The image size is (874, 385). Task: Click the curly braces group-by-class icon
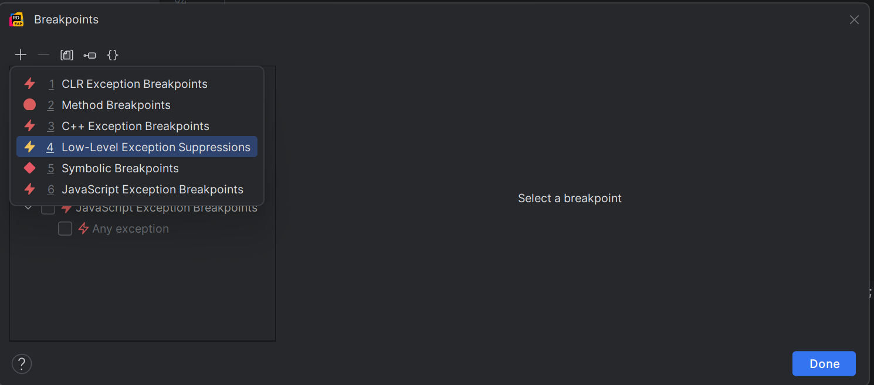tap(113, 55)
